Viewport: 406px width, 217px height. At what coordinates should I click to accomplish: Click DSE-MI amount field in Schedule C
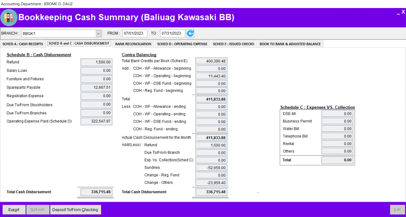point(337,114)
